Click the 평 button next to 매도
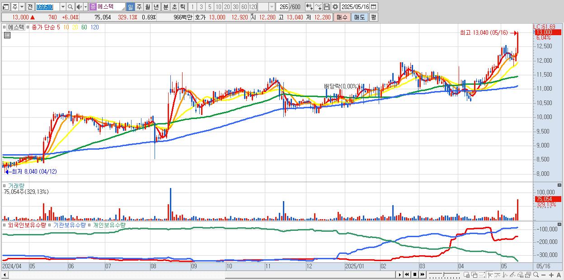 pyautogui.click(x=373, y=17)
